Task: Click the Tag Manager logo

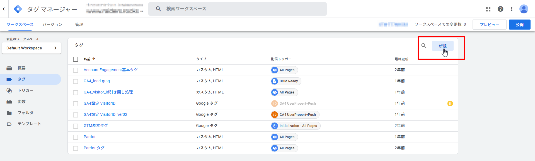Action: [18, 9]
